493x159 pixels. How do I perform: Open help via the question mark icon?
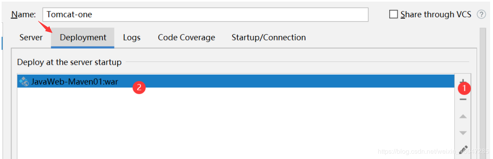click(x=481, y=15)
